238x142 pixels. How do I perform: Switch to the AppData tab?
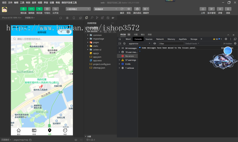[x=183, y=39]
